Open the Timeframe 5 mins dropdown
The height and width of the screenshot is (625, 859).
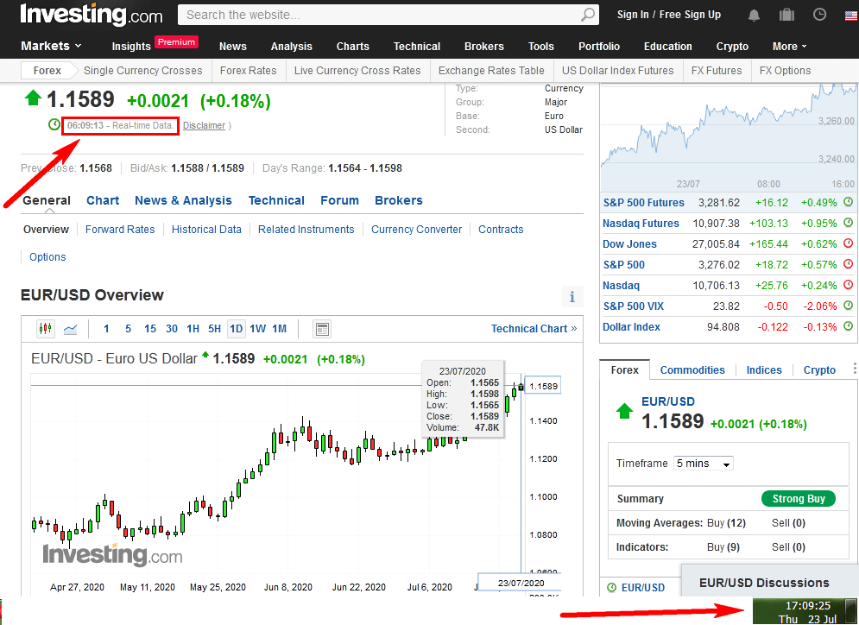704,464
